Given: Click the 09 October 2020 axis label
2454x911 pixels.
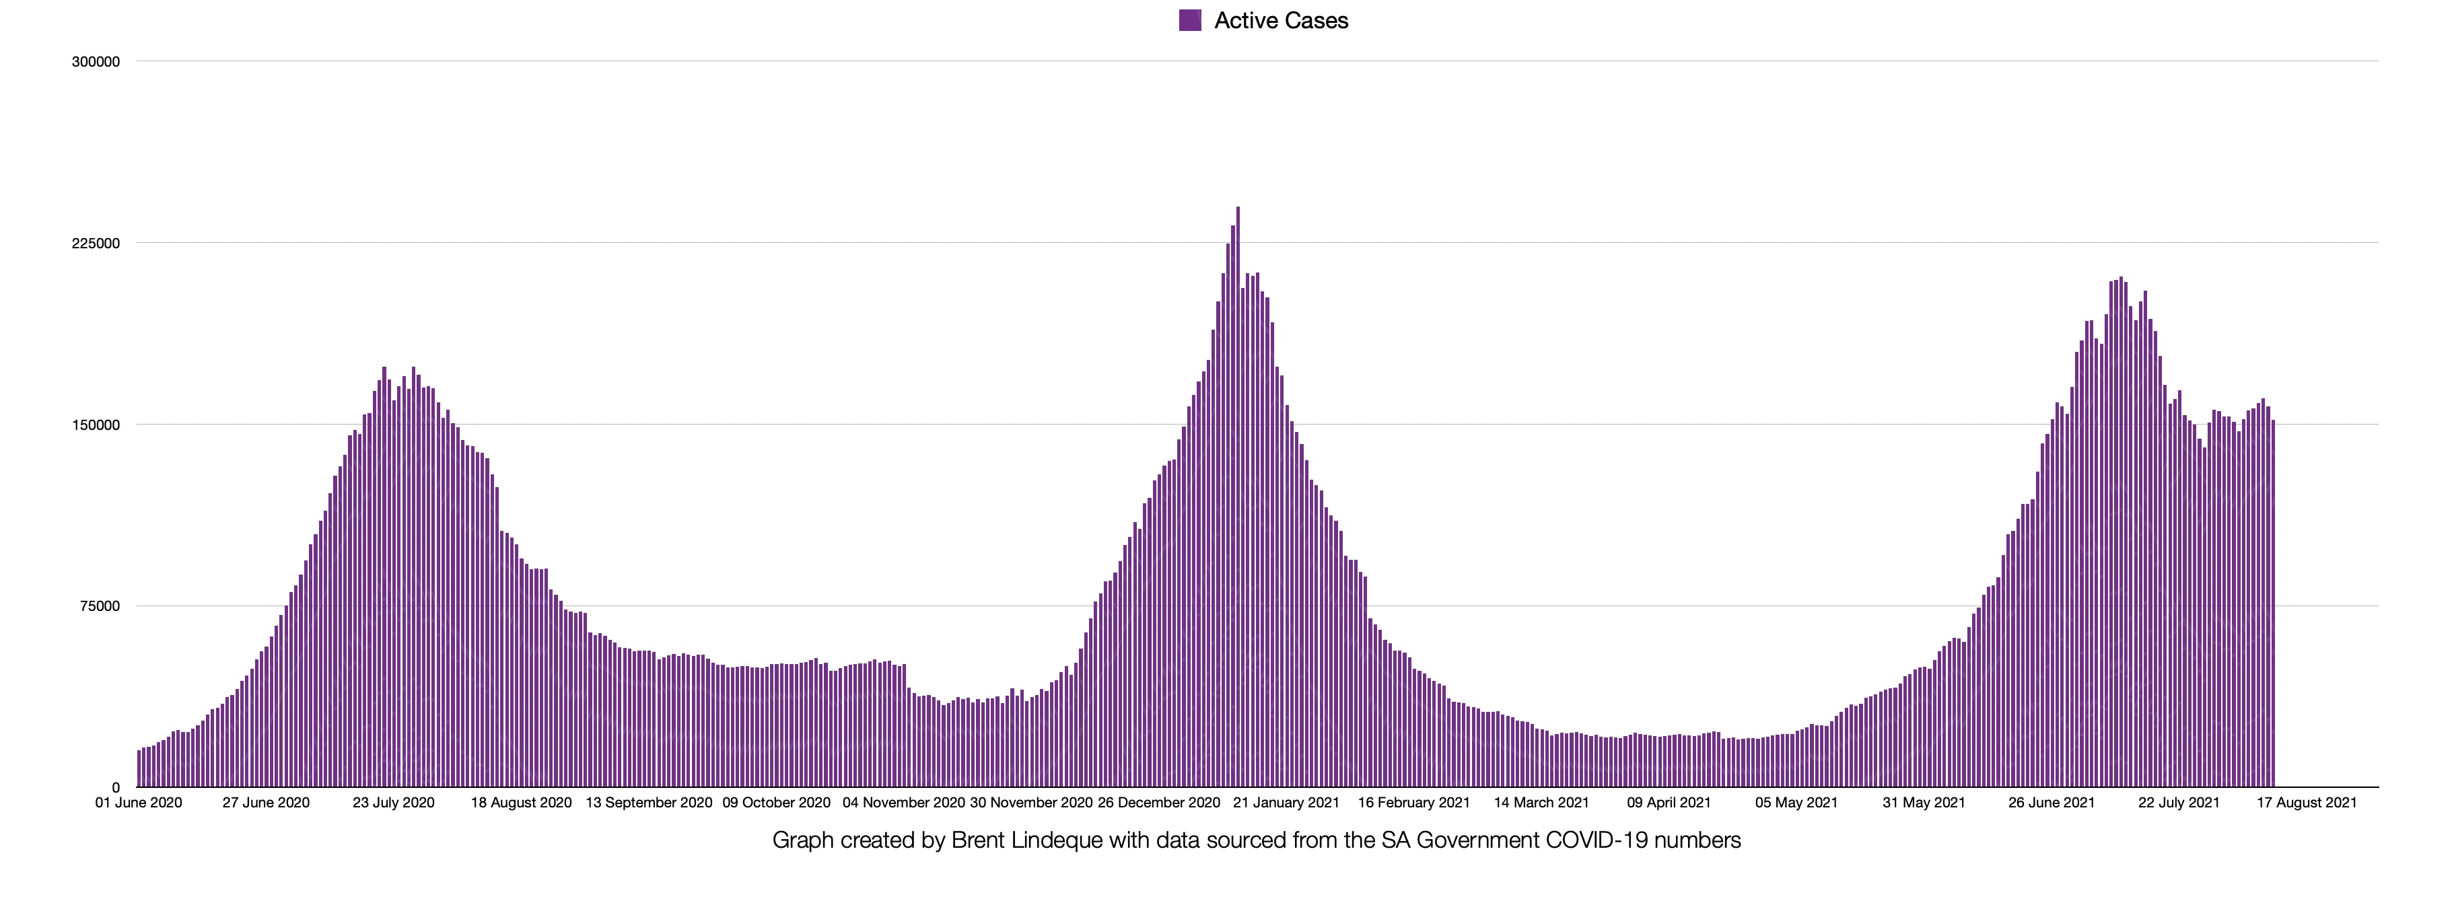Looking at the screenshot, I should pos(777,803).
